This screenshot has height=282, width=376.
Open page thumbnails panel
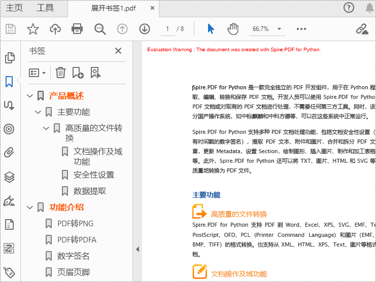(x=10, y=58)
